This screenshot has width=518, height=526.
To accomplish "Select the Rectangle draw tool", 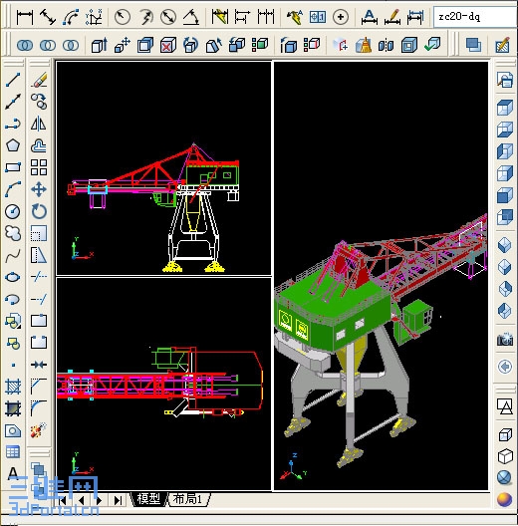I will click(x=13, y=167).
